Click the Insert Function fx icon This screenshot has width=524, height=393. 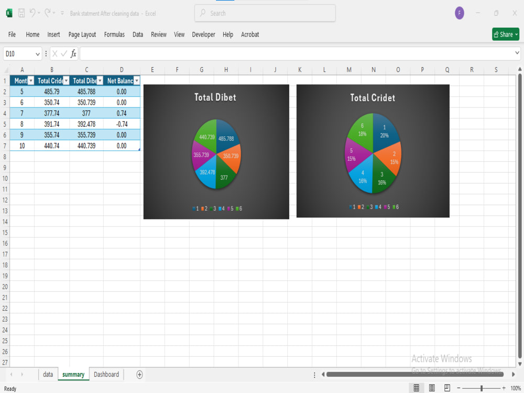(x=73, y=54)
